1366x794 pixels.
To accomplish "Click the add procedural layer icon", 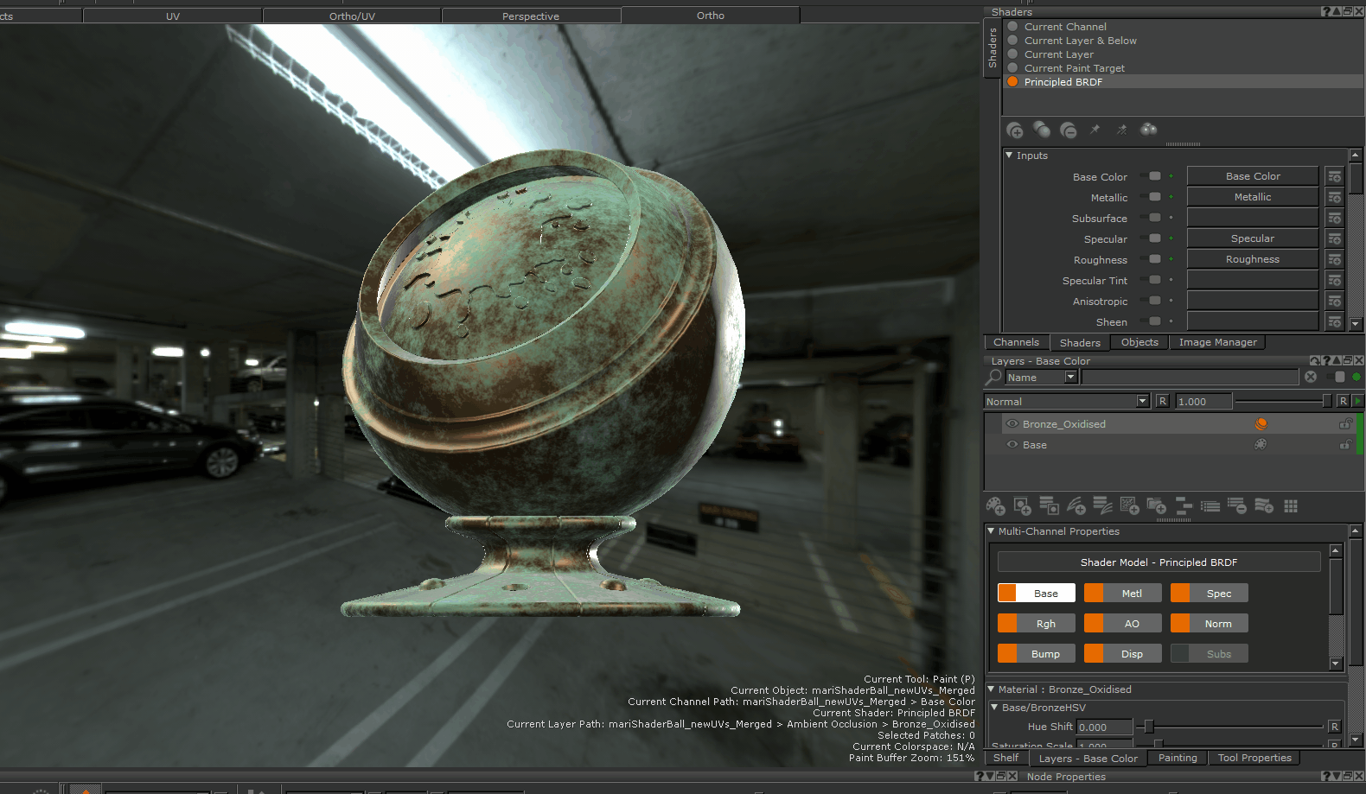I will tap(1130, 506).
